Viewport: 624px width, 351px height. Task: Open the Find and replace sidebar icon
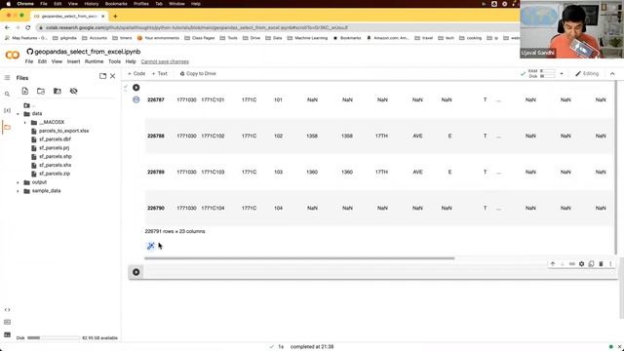[7, 94]
